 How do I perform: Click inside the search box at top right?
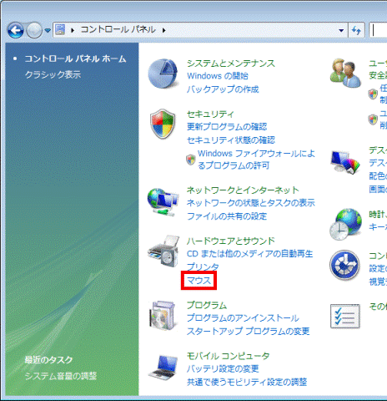coord(378,30)
